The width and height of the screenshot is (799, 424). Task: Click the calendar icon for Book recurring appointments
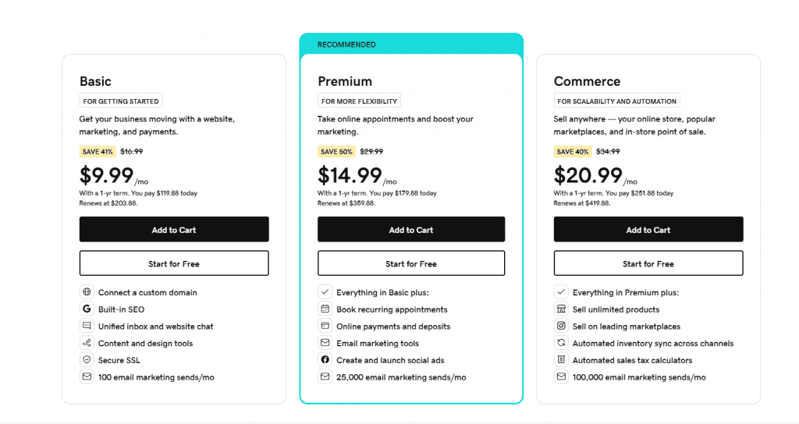pos(325,309)
